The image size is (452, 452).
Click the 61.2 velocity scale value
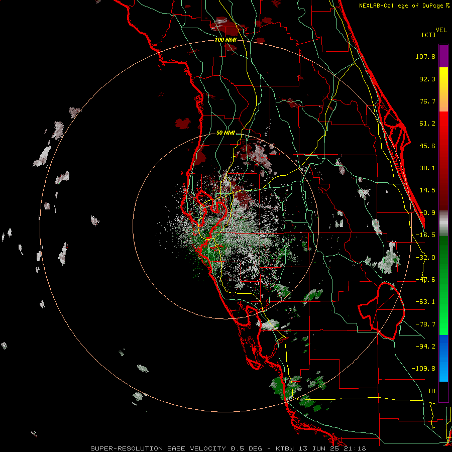pyautogui.click(x=427, y=124)
